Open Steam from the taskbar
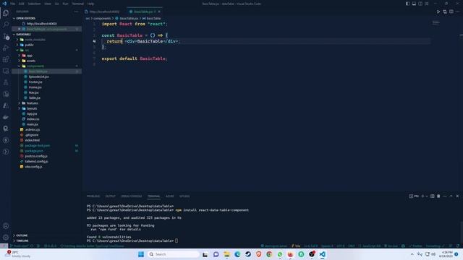The height and width of the screenshot is (260, 463). 248,254
